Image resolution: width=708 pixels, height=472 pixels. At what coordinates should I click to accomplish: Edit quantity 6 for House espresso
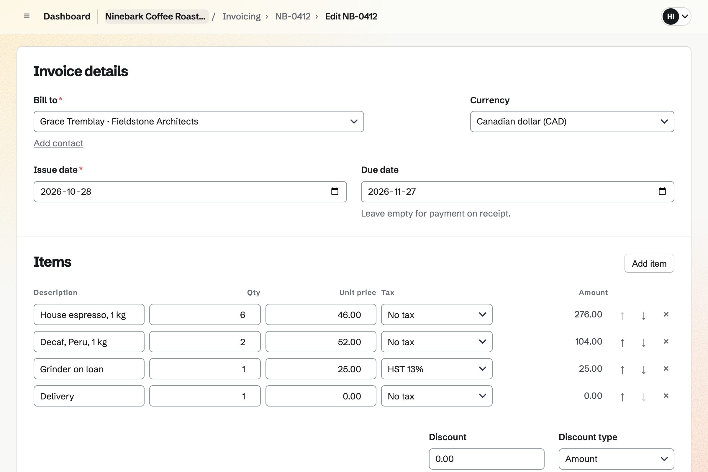pos(205,314)
